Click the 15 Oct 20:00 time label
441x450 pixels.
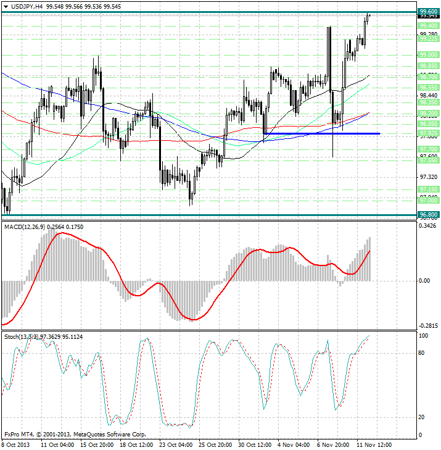pos(97,445)
